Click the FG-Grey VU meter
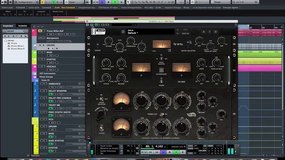The width and height of the screenshot is (285, 160). point(161,44)
